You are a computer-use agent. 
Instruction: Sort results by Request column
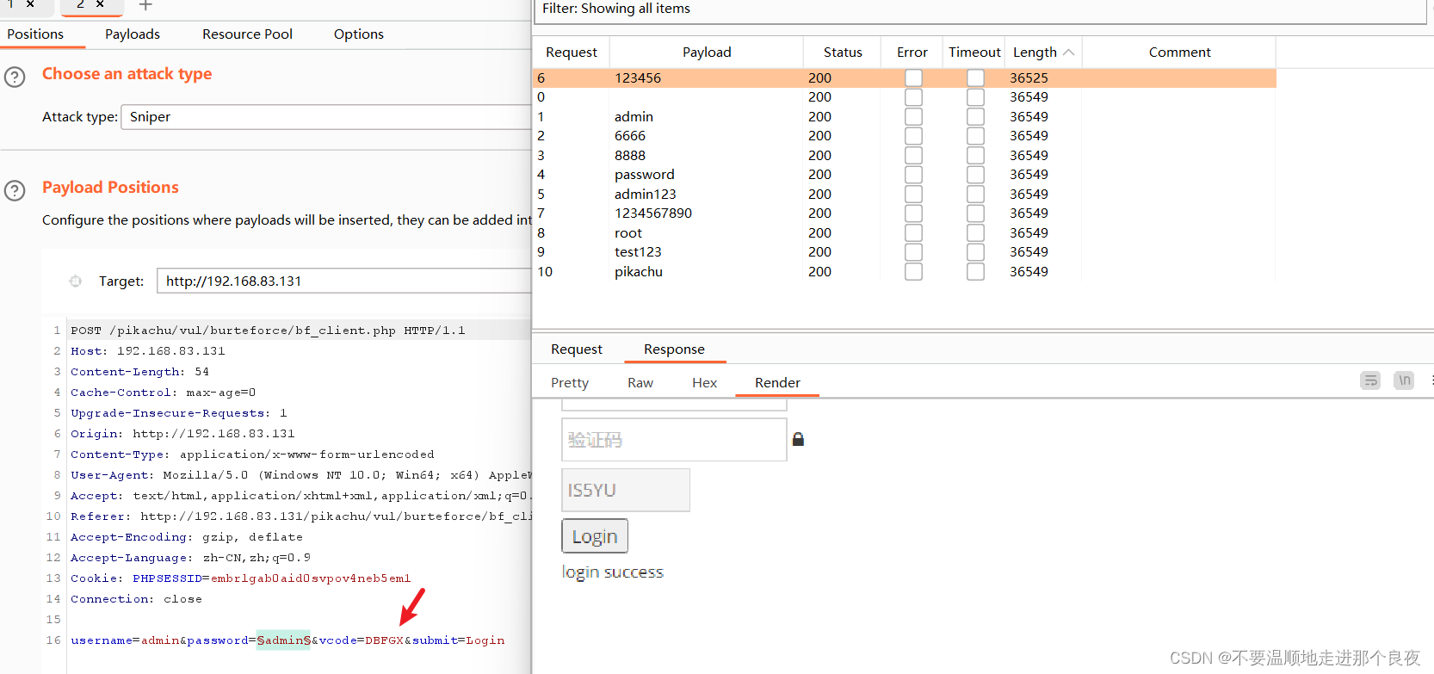click(x=572, y=53)
